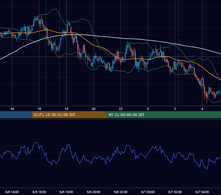Click the 6/7 02:00 date label

(175, 192)
